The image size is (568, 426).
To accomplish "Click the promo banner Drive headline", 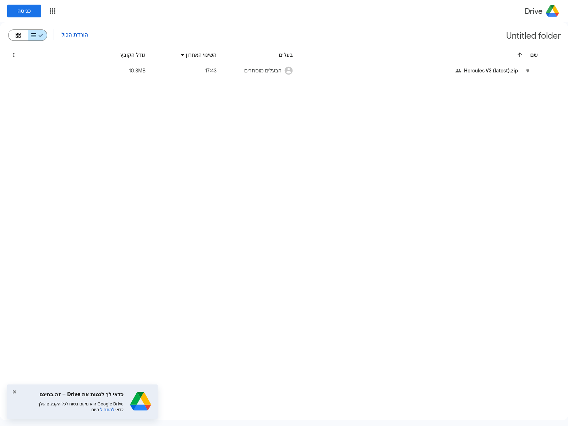I will click(x=82, y=394).
